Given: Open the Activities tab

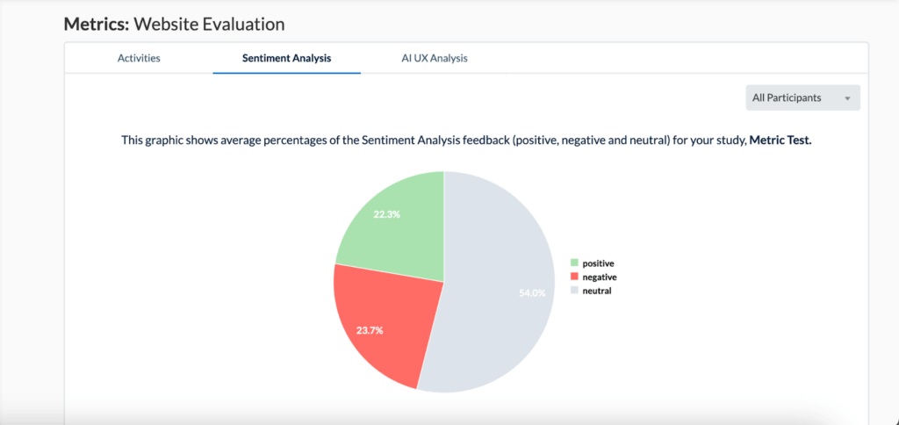Looking at the screenshot, I should coord(139,59).
